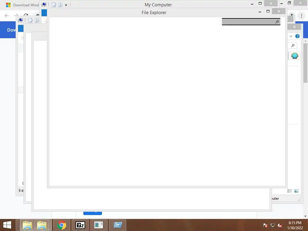Image resolution: width=308 pixels, height=231 pixels.
Task: Open the news-style app icon on taskbar
Action: pos(99,225)
